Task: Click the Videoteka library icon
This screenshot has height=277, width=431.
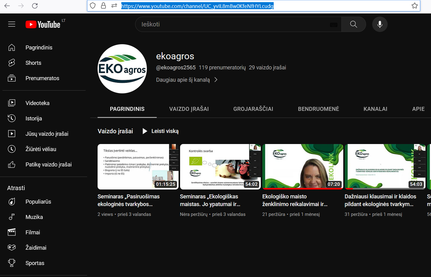Action: point(12,103)
